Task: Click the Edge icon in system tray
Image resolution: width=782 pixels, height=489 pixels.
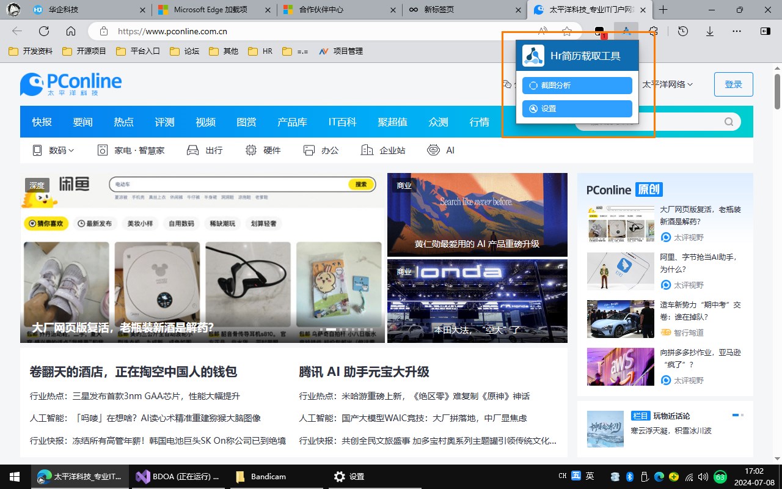Action: coord(659,476)
